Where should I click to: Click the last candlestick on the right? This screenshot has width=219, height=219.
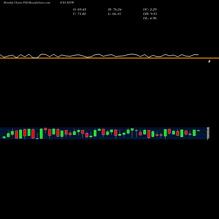point(198,131)
